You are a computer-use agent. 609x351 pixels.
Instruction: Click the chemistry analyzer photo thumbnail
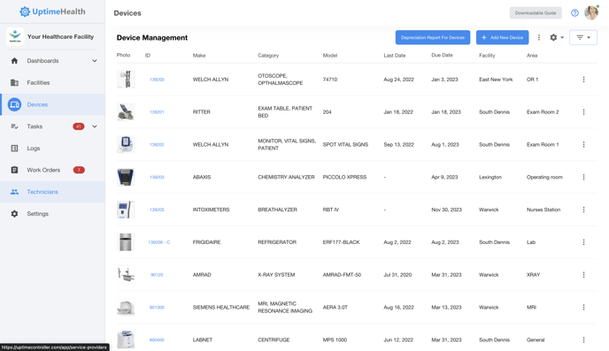coord(126,177)
